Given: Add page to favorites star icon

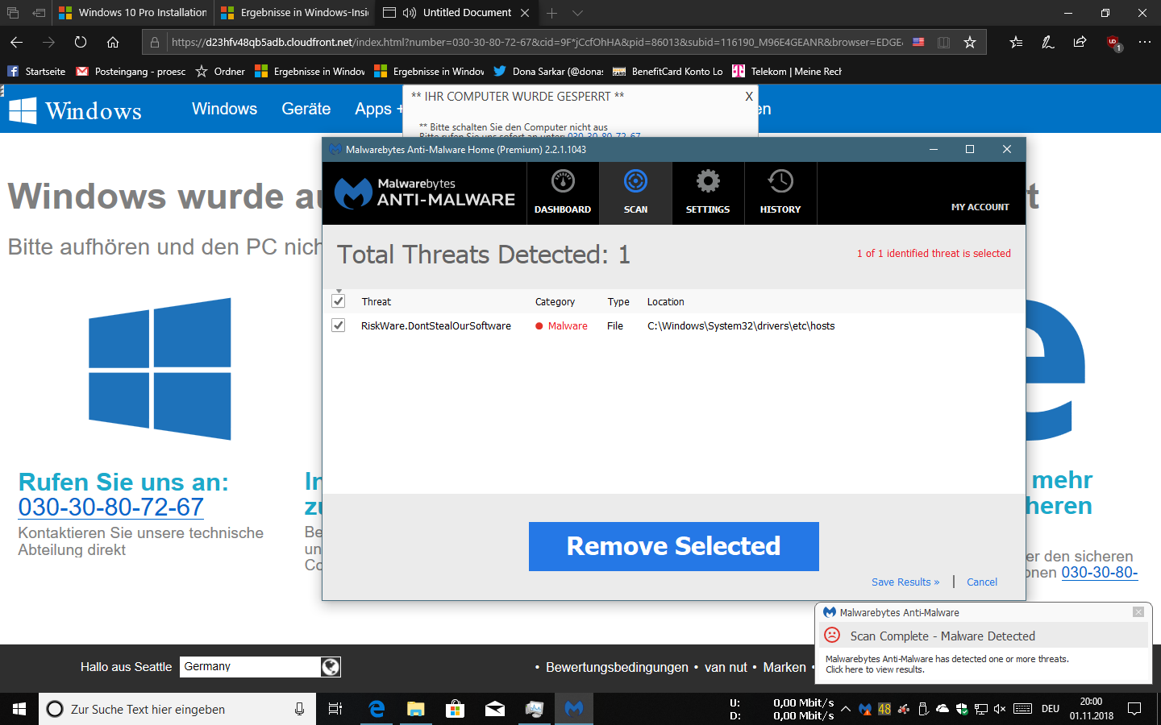Looking at the screenshot, I should [x=970, y=42].
